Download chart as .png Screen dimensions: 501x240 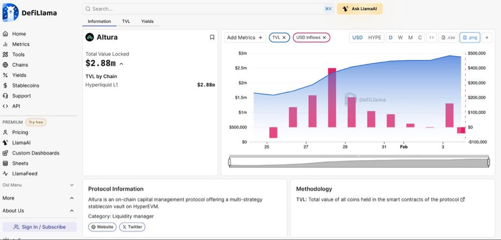click(470, 37)
